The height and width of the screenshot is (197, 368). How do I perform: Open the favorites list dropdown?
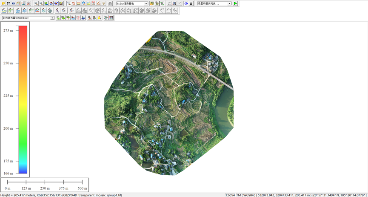pos(214,3)
